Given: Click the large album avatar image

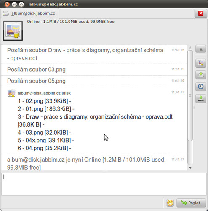Looking at the screenshot, I should pos(13,31).
